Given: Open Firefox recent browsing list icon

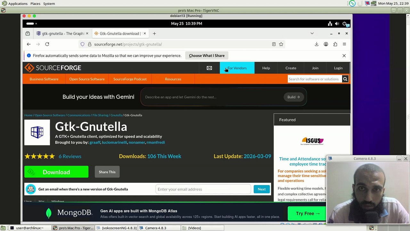Looking at the screenshot, I should tap(28, 33).
